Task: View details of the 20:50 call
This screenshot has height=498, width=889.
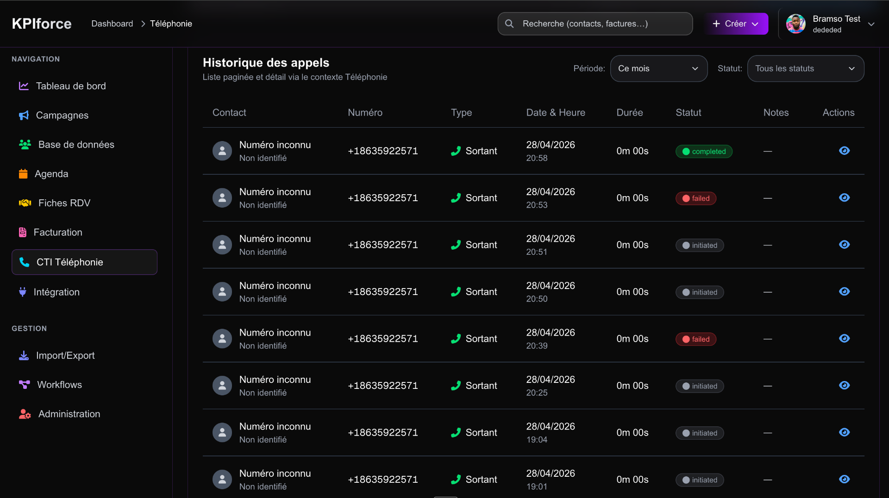Action: click(844, 291)
